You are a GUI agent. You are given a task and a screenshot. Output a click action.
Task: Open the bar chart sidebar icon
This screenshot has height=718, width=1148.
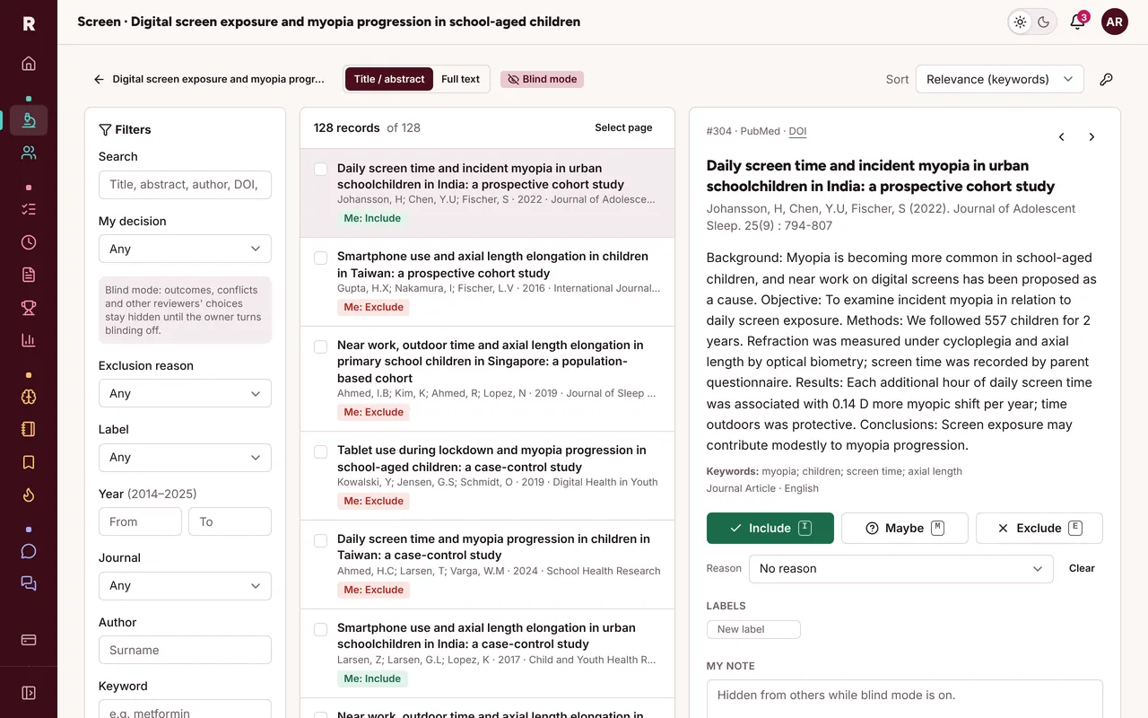[29, 340]
